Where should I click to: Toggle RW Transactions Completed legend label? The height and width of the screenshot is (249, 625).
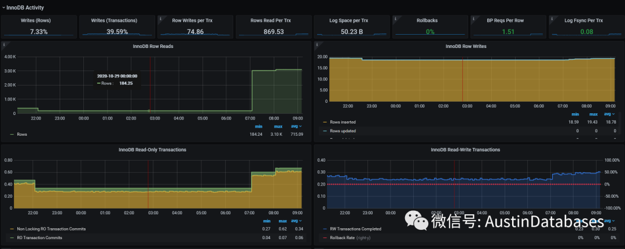pos(355,229)
